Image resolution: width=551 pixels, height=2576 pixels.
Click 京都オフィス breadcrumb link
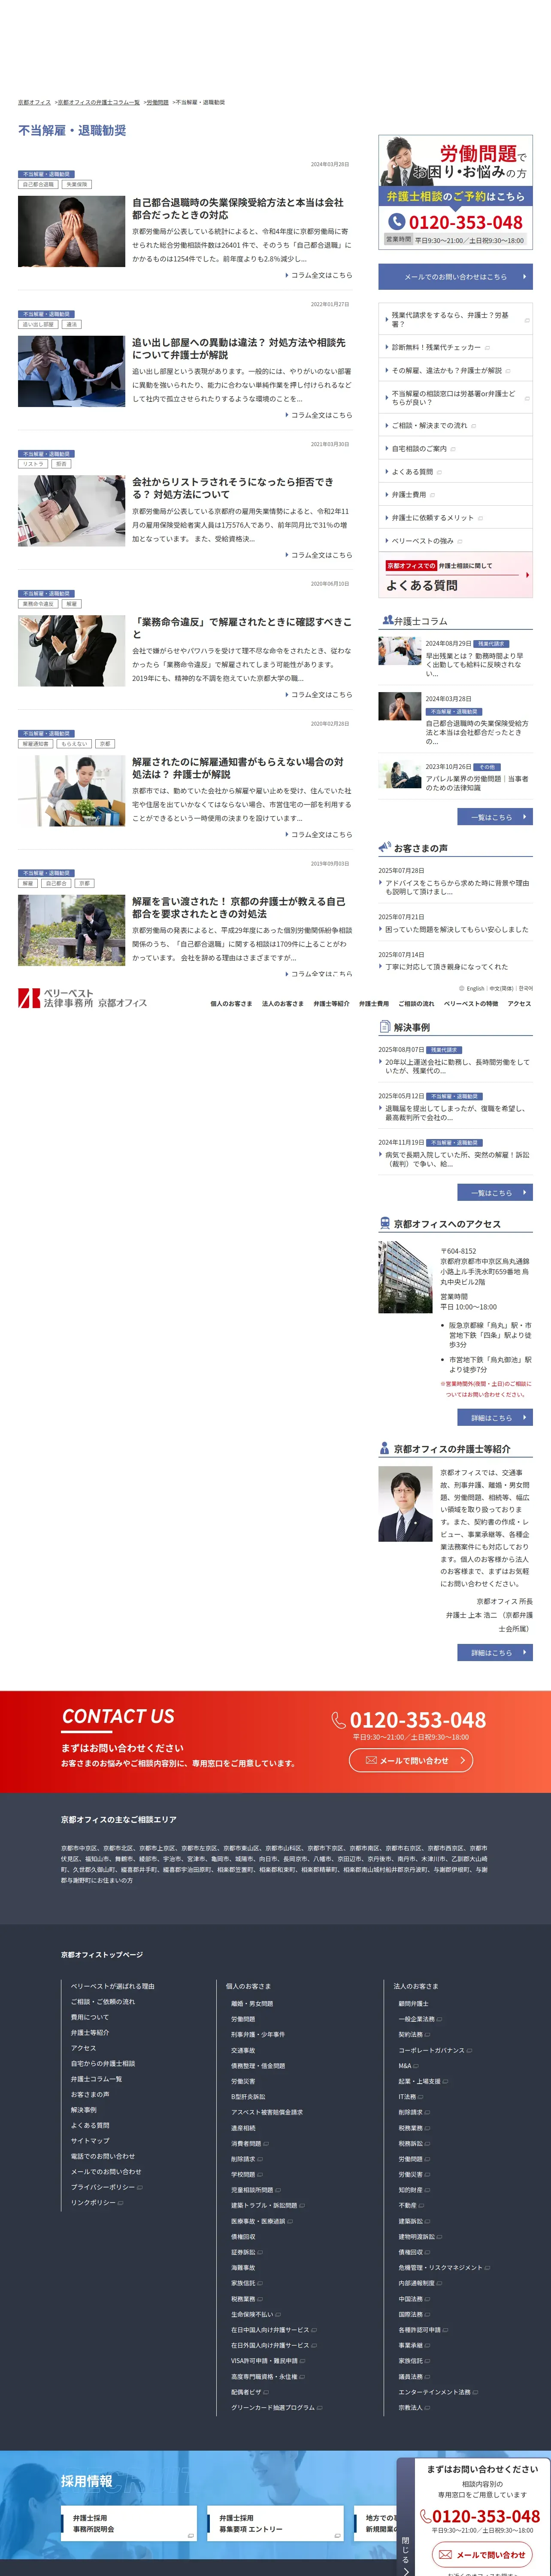34,102
